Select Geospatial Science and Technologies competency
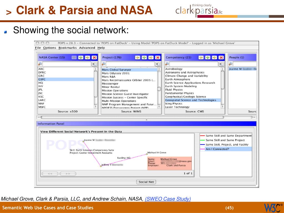 coord(193,100)
